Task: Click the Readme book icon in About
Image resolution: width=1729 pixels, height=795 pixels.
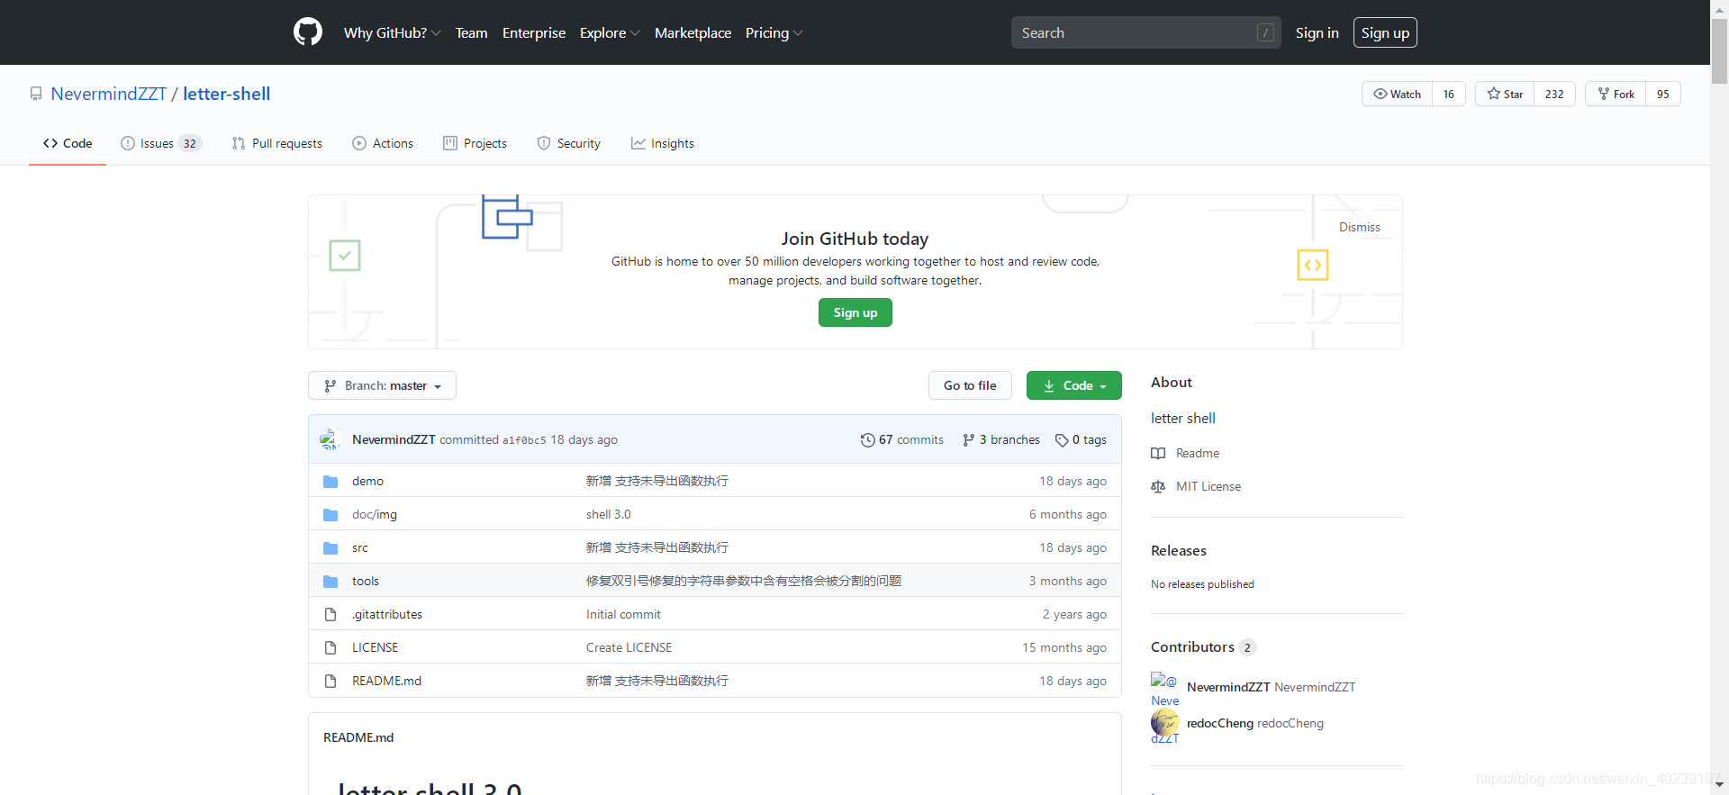Action: 1158,454
